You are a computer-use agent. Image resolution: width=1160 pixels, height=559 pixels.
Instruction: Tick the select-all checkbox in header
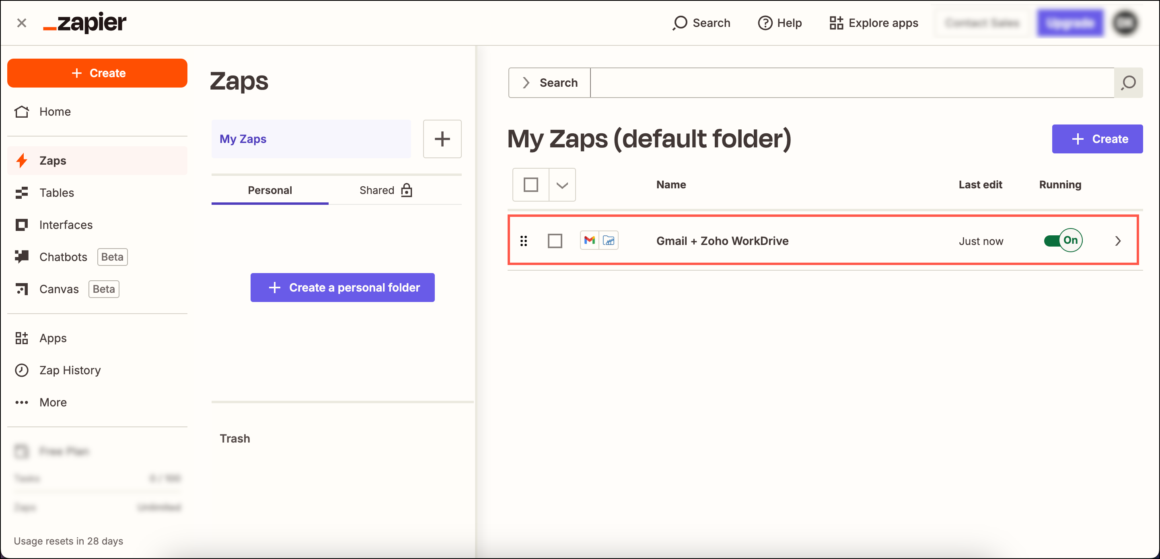click(531, 185)
